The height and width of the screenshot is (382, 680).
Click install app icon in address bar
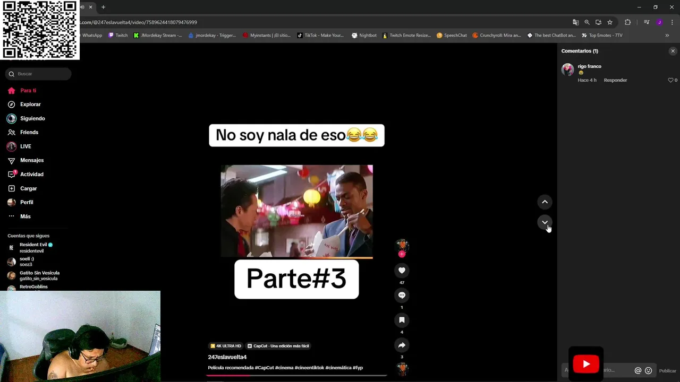point(598,22)
